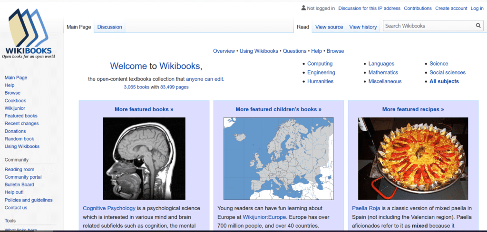Open Cookbook in the sidebar
This screenshot has width=487, height=232.
click(x=15, y=101)
